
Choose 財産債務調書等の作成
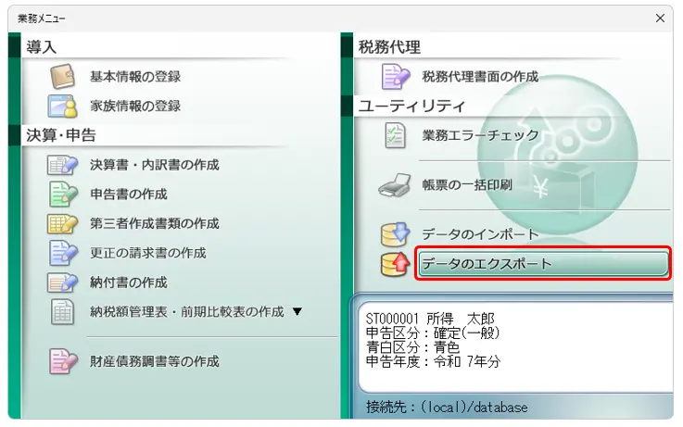tap(155, 360)
